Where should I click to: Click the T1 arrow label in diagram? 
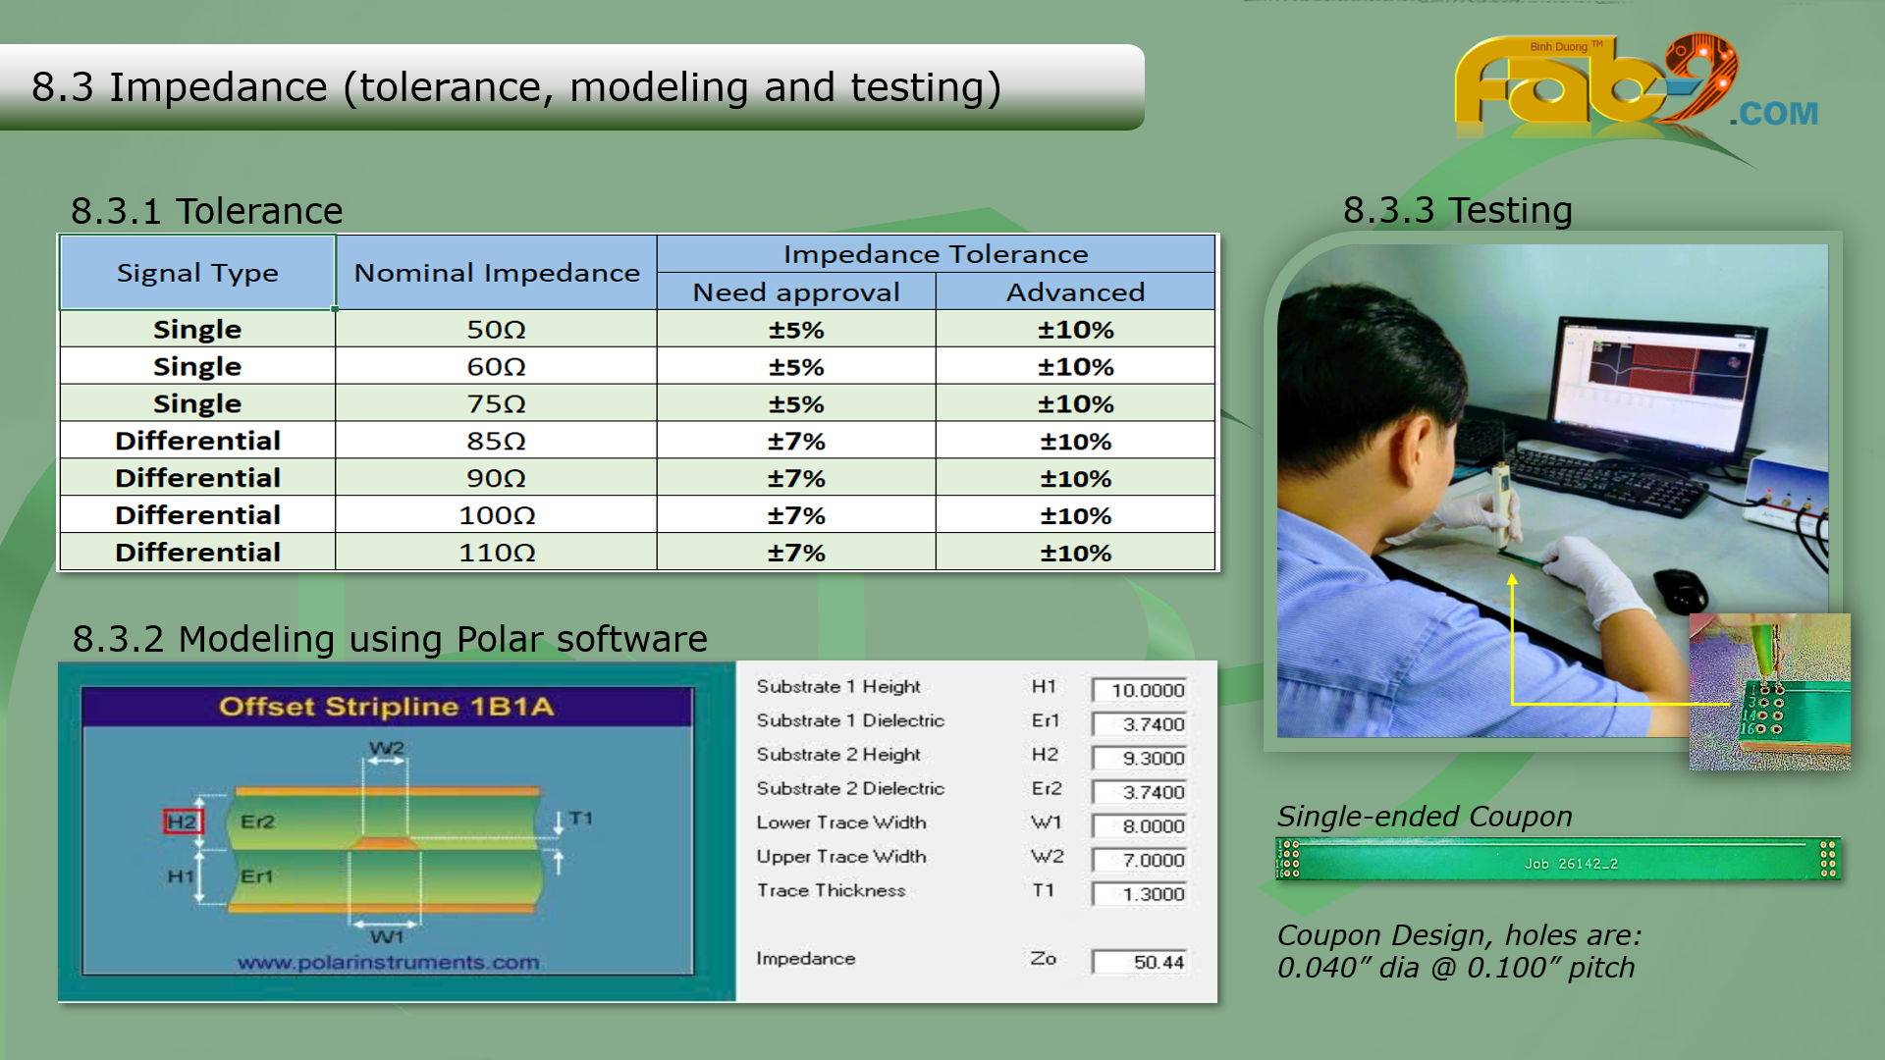(x=580, y=818)
